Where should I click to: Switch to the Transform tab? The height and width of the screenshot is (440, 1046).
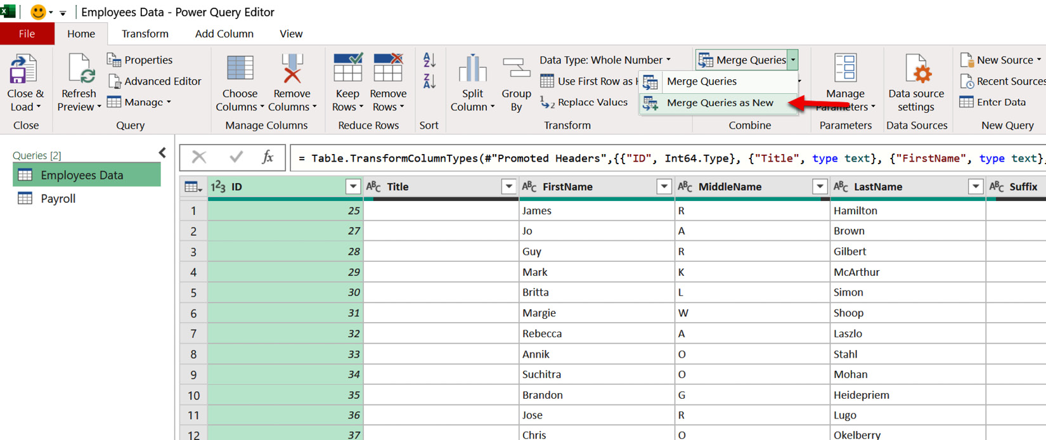145,34
